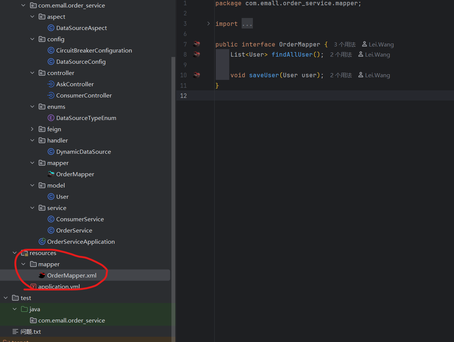Select DataSourceAspect in the project tree

pyautogui.click(x=81, y=28)
